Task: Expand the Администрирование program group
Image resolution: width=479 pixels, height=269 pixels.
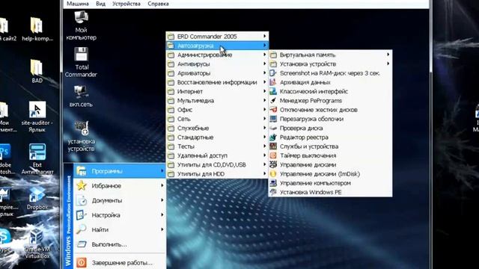Action: [x=217, y=55]
